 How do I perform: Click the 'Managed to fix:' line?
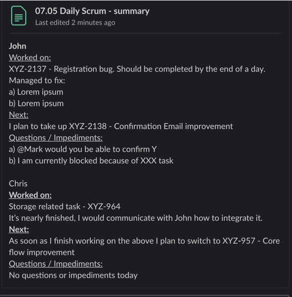[37, 80]
